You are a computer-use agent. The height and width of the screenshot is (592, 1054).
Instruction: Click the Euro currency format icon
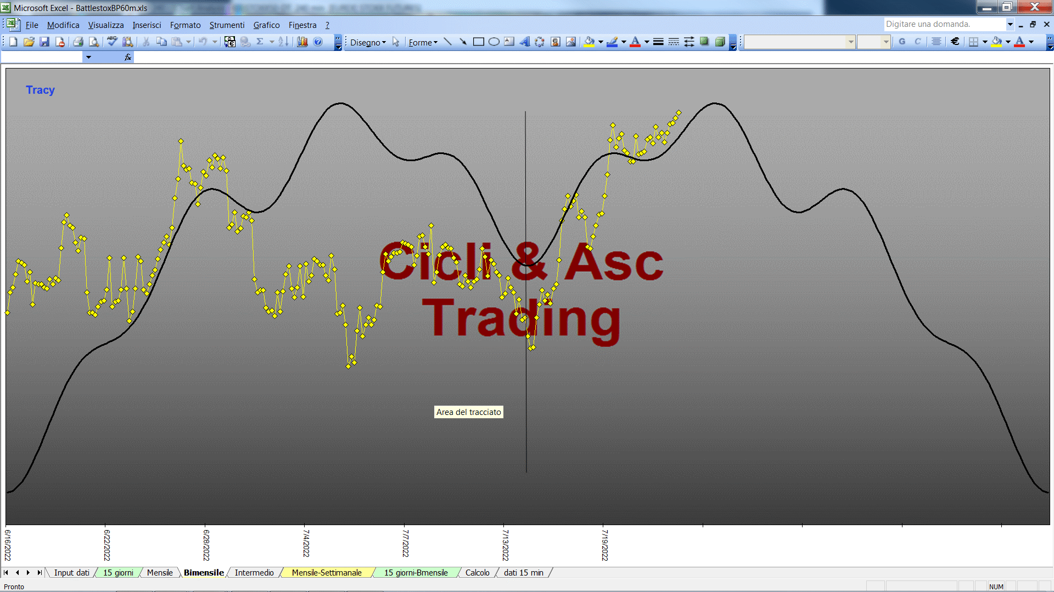pos(955,42)
